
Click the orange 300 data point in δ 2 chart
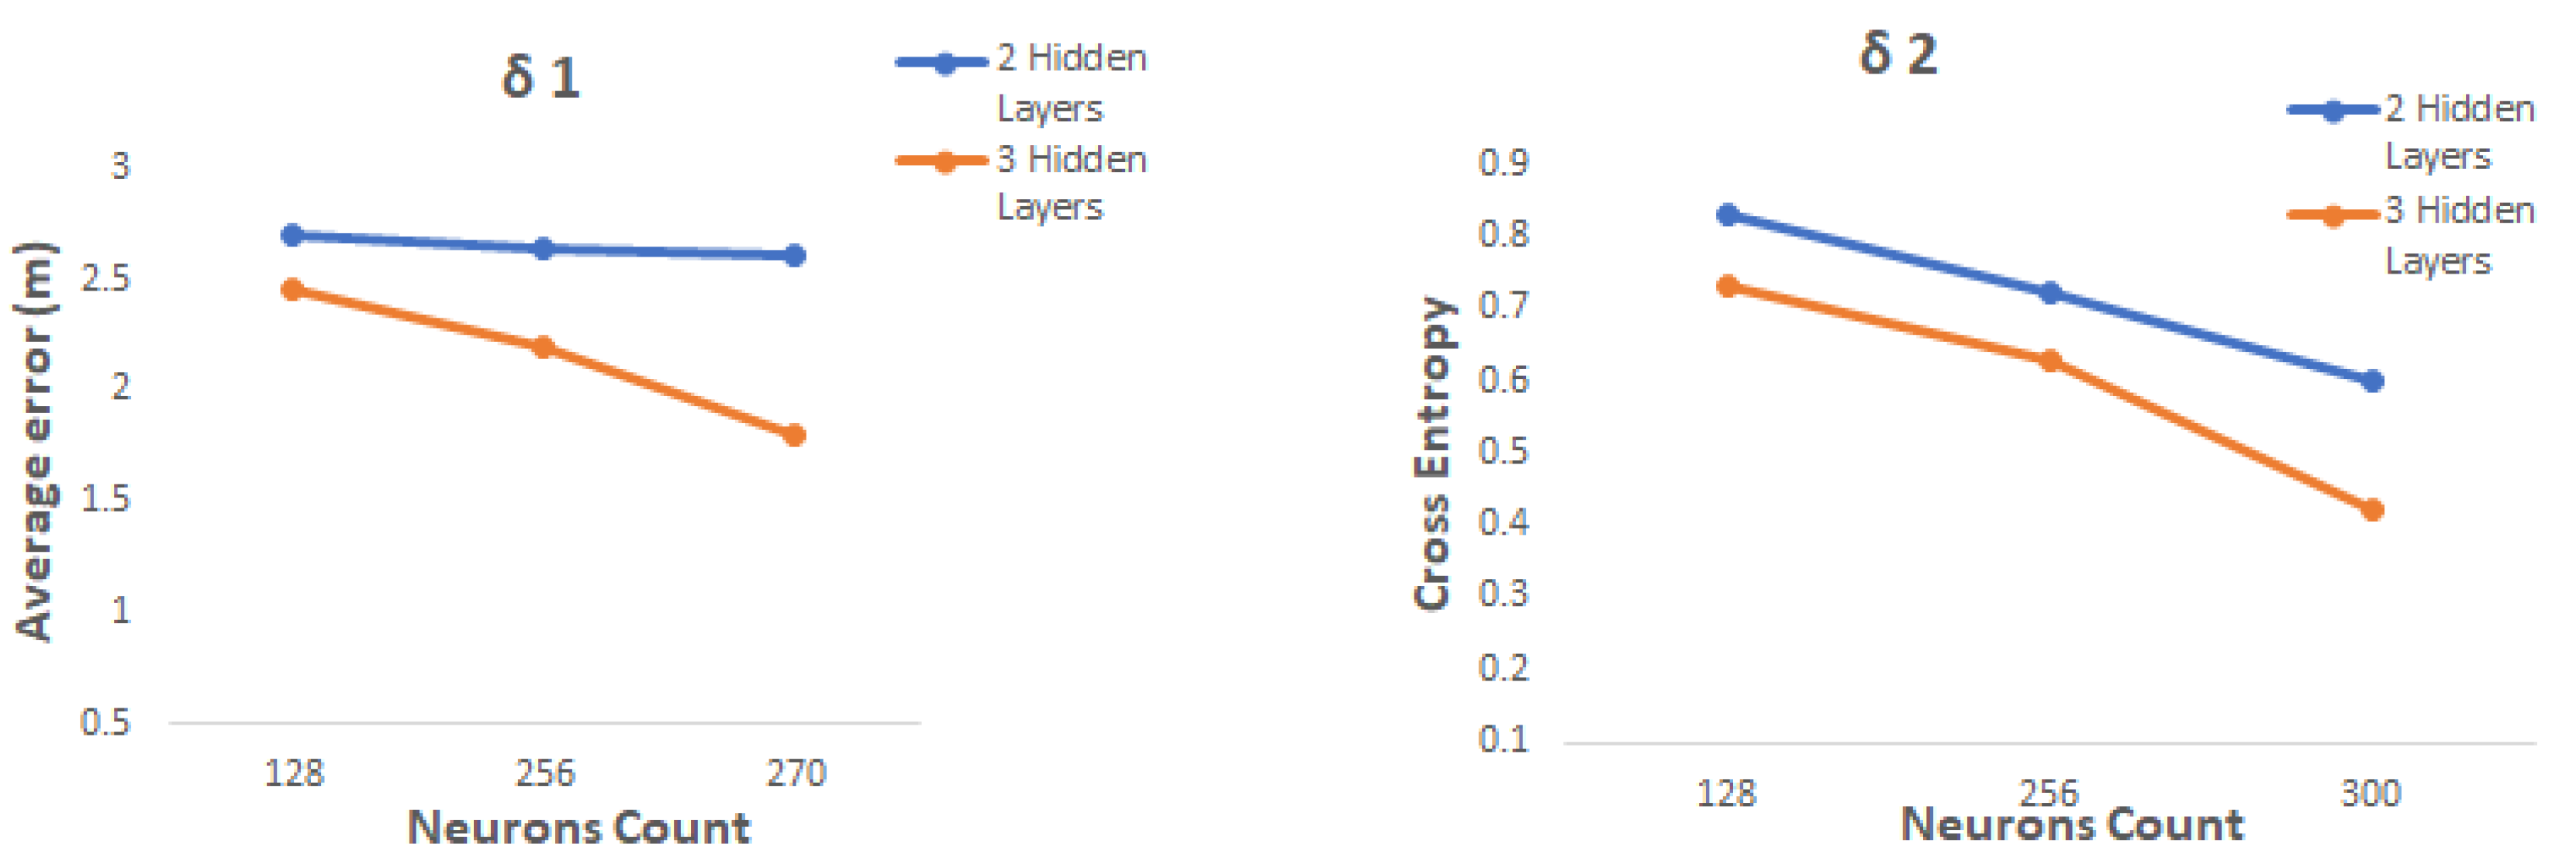(2372, 510)
